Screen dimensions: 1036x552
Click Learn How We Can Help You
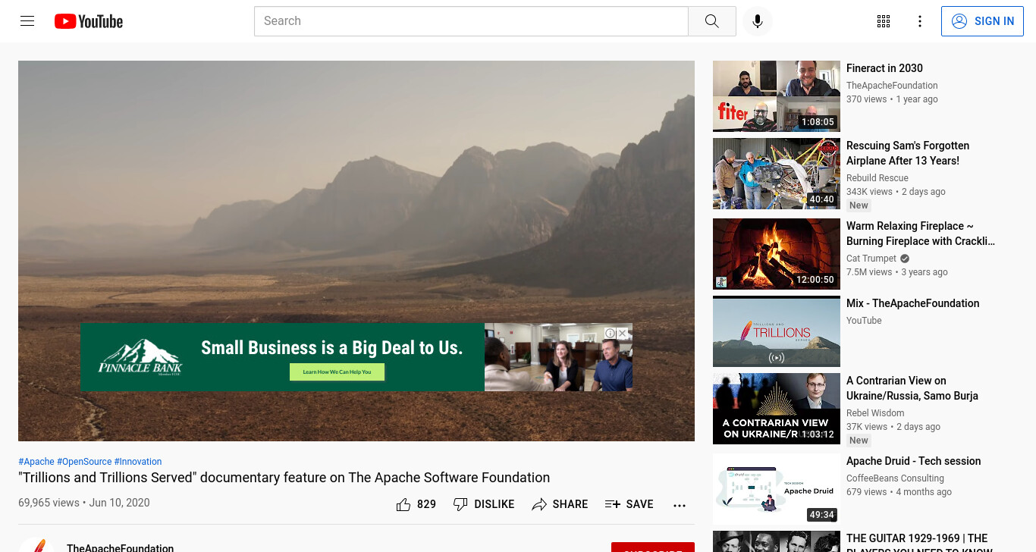click(337, 372)
